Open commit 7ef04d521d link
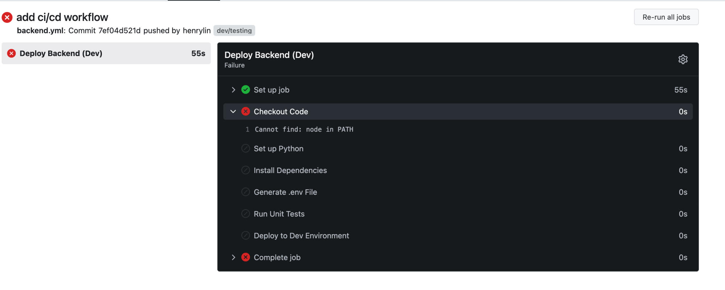725x290 pixels. click(x=119, y=31)
